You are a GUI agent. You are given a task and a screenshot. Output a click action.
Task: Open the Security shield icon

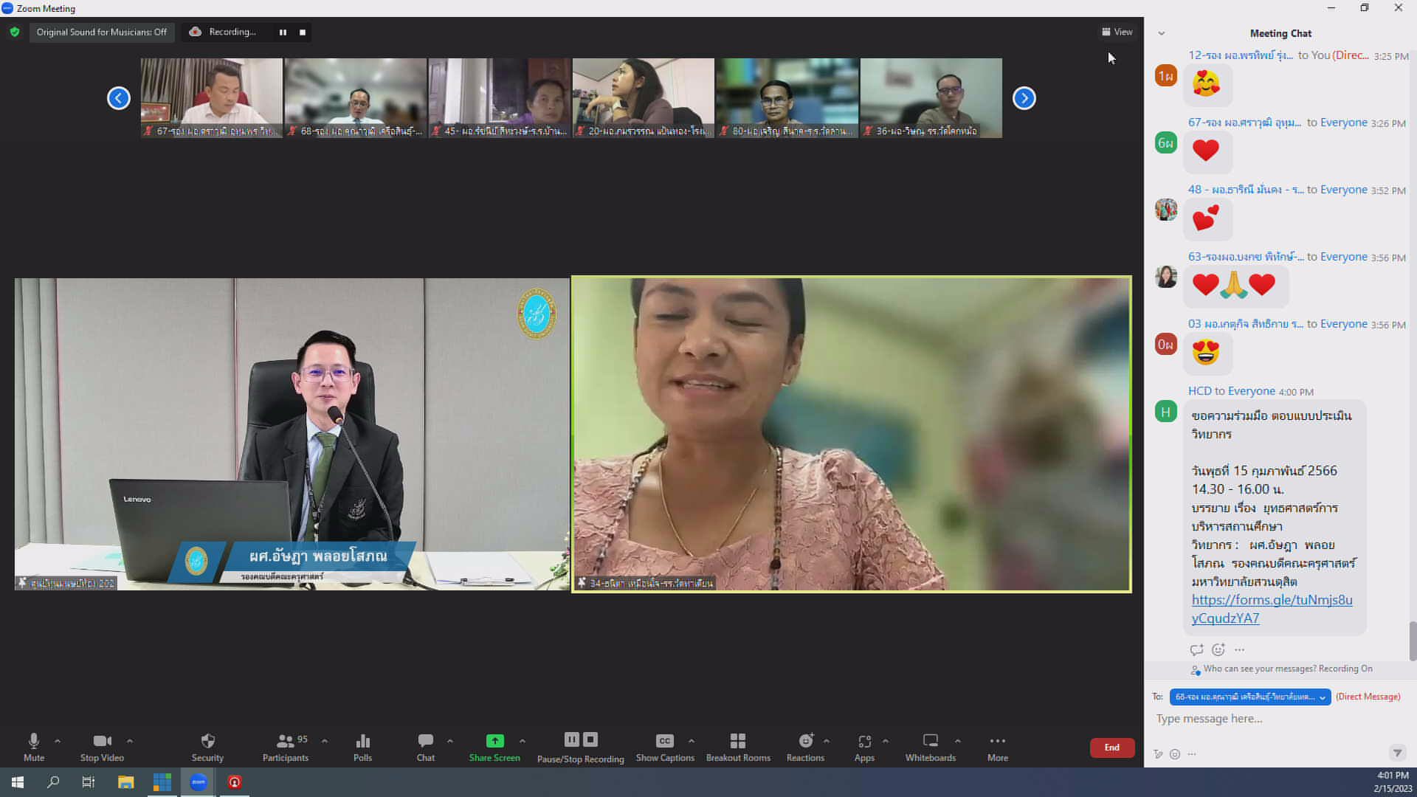click(207, 741)
